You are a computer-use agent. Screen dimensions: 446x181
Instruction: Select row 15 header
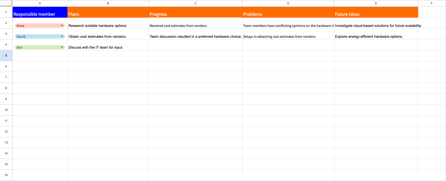click(x=6, y=164)
